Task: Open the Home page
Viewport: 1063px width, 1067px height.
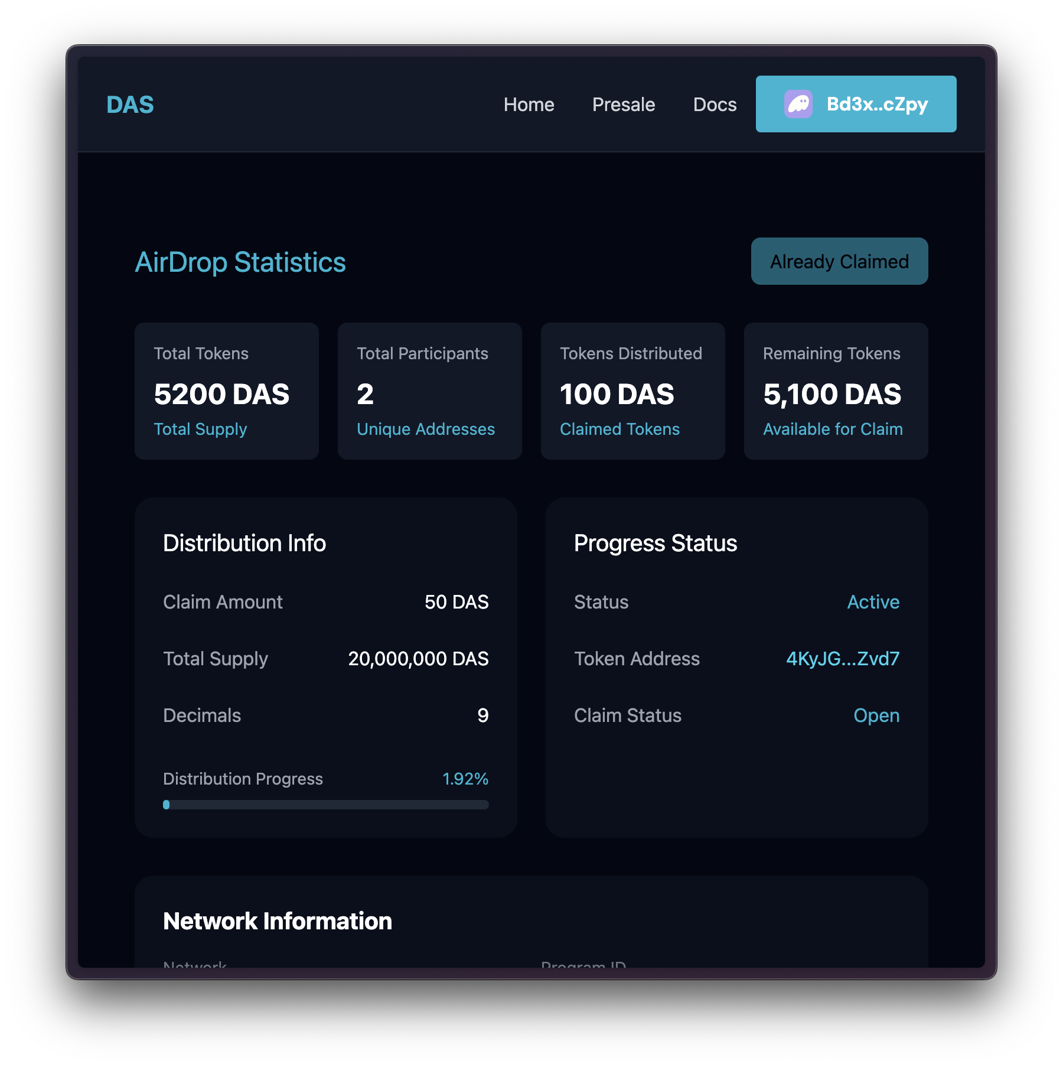Action: 529,105
